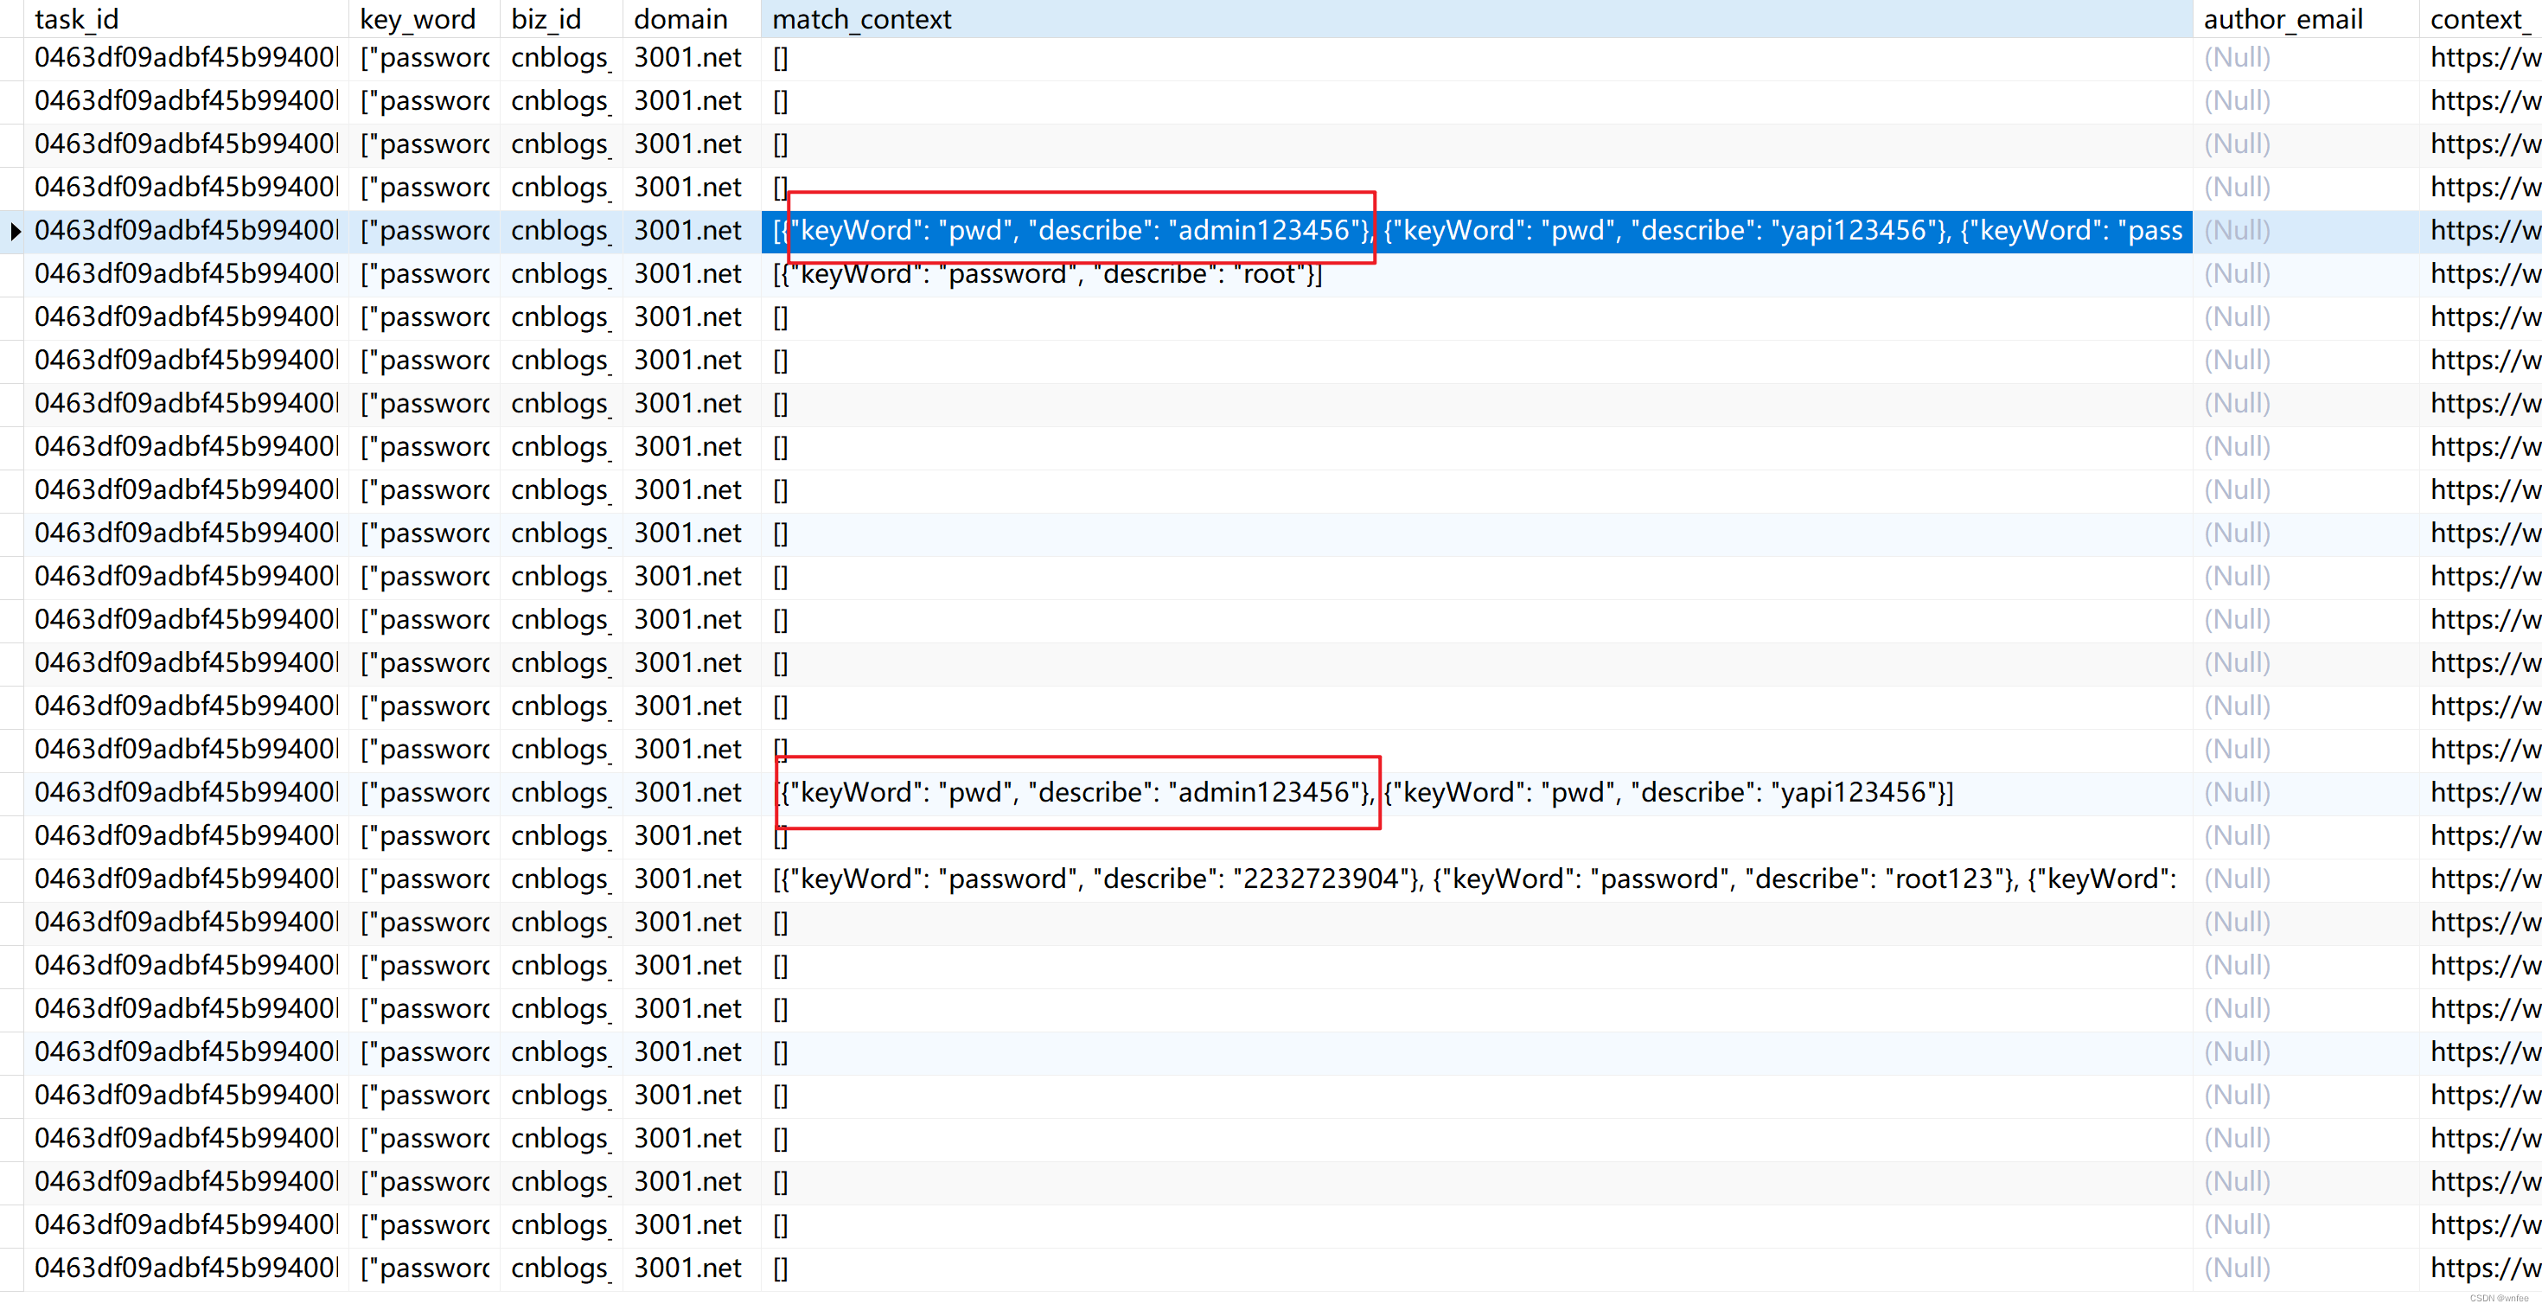Click the last row's https context cell
Viewport: 2542px width, 1310px height.
(x=2483, y=1268)
